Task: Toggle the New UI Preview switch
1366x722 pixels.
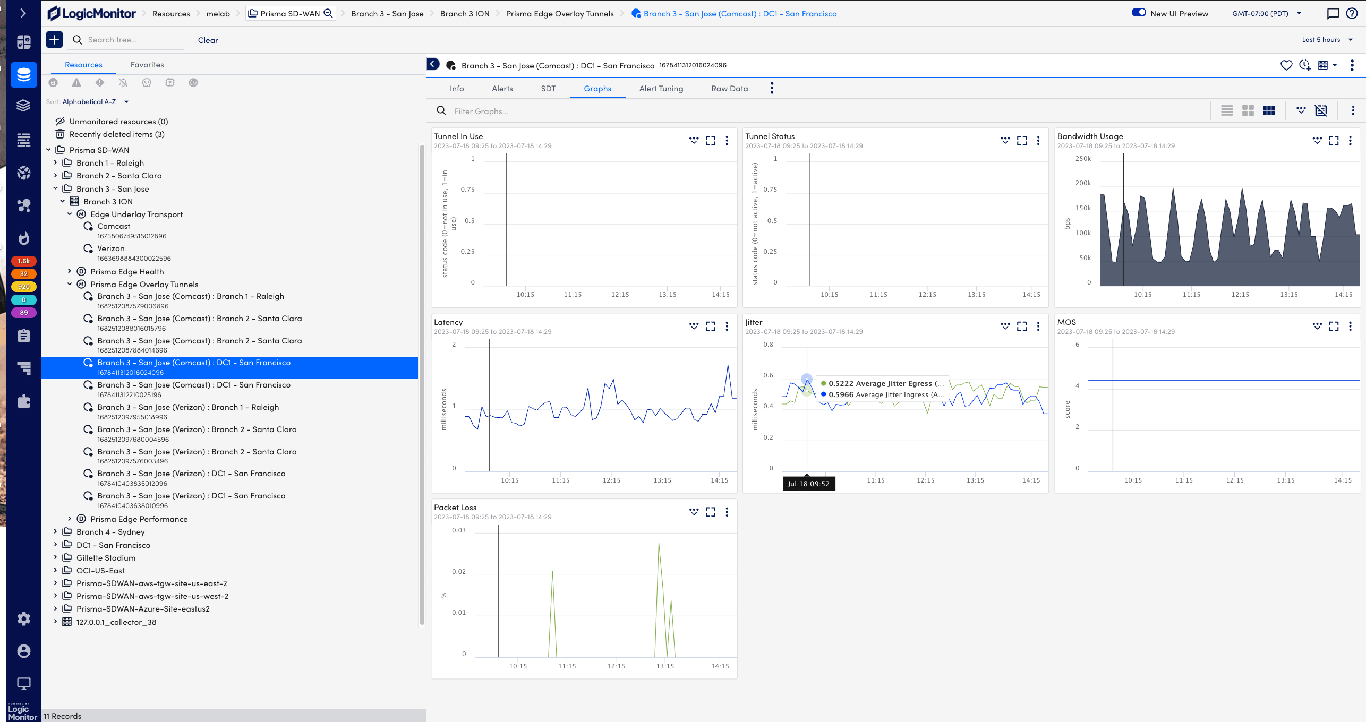Action: click(x=1139, y=13)
